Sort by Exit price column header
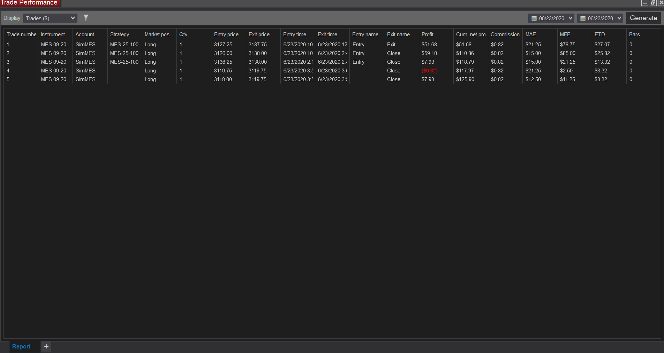 [263, 34]
